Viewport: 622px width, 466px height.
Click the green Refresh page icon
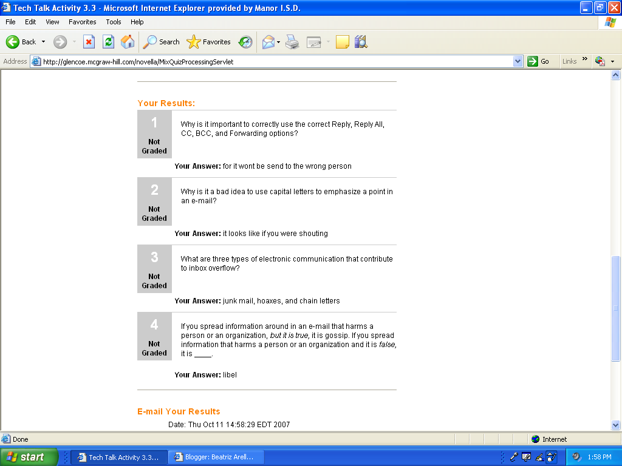(x=108, y=42)
